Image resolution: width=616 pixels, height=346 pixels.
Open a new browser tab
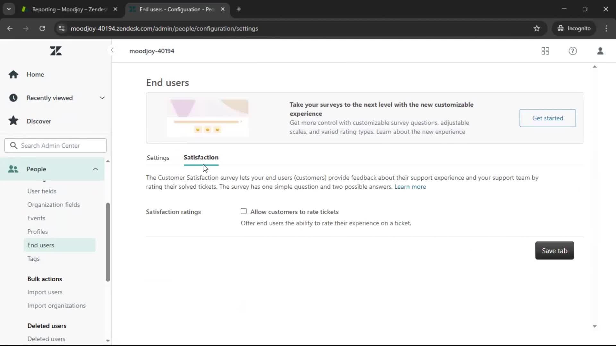click(239, 9)
